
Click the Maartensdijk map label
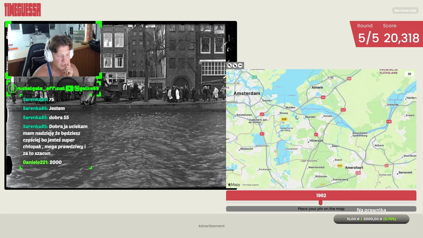[x=316, y=167]
